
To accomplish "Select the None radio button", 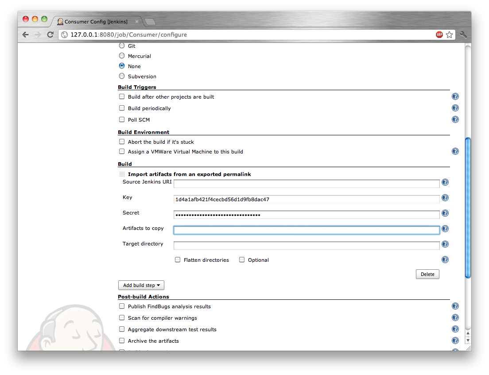I will pos(122,66).
